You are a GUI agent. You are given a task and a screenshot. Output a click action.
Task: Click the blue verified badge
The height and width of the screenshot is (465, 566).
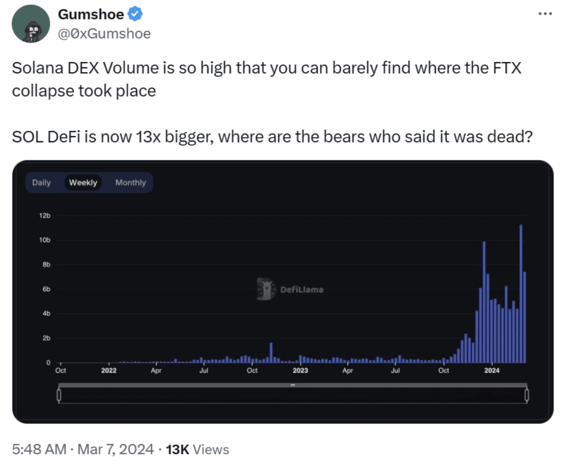pos(135,14)
